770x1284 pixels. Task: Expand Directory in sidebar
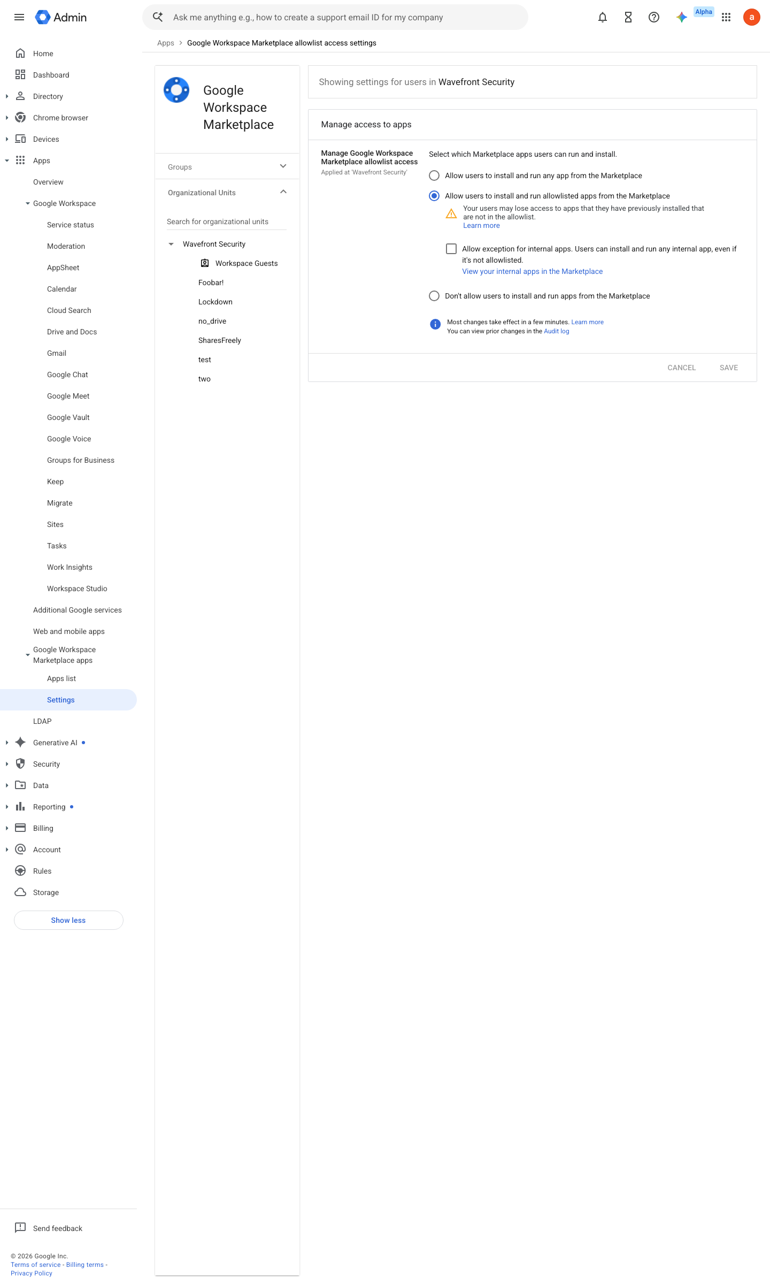coord(7,96)
